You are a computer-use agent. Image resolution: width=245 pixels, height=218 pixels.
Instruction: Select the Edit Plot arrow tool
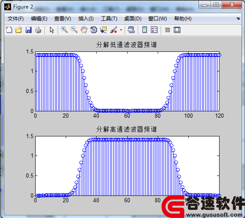pyautogui.click(x=52, y=30)
